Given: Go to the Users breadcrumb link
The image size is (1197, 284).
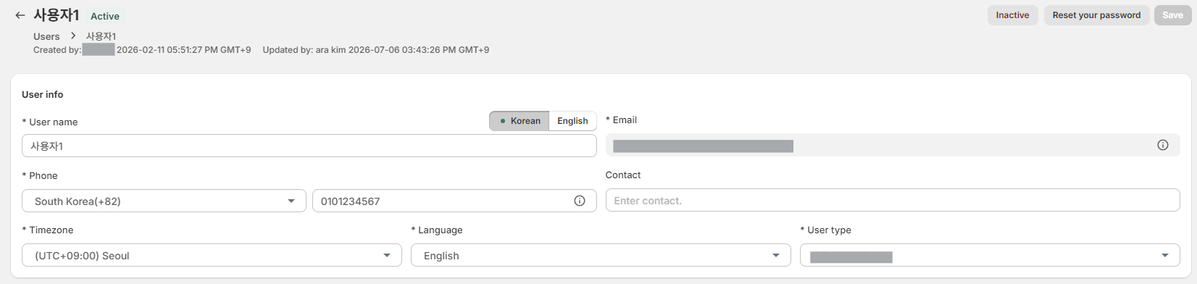Looking at the screenshot, I should pyautogui.click(x=46, y=36).
